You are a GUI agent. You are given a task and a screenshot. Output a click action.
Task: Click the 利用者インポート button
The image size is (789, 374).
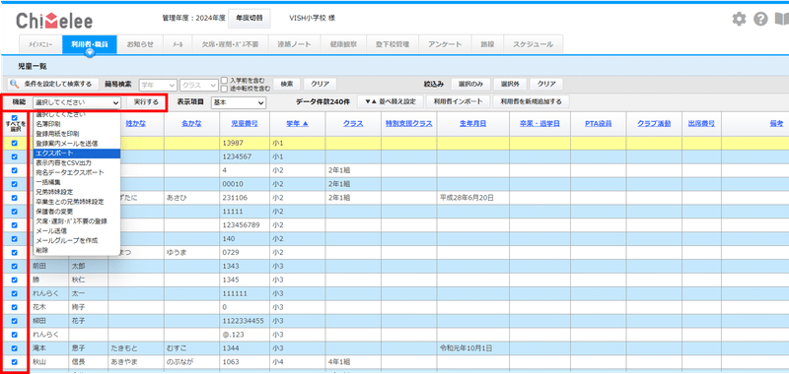pyautogui.click(x=458, y=102)
